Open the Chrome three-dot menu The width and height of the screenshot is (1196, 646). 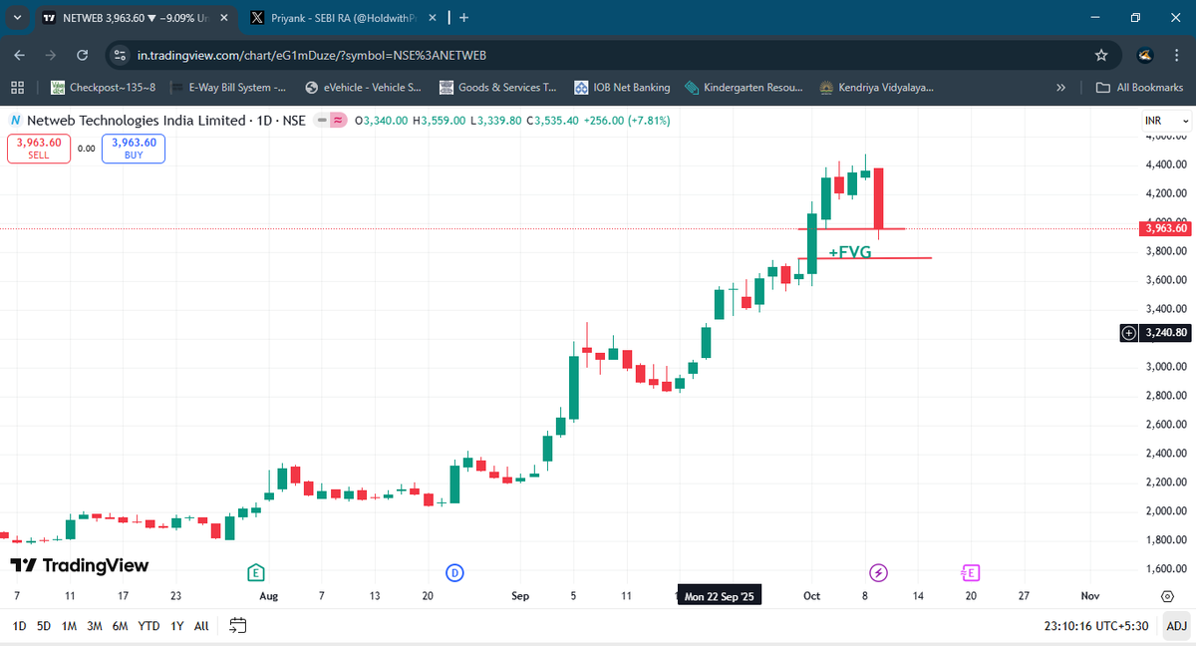1177,55
